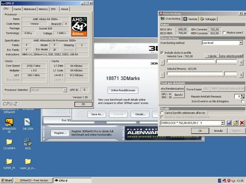
Task: Open the About tab in CPU-Z
Action: 64,9
